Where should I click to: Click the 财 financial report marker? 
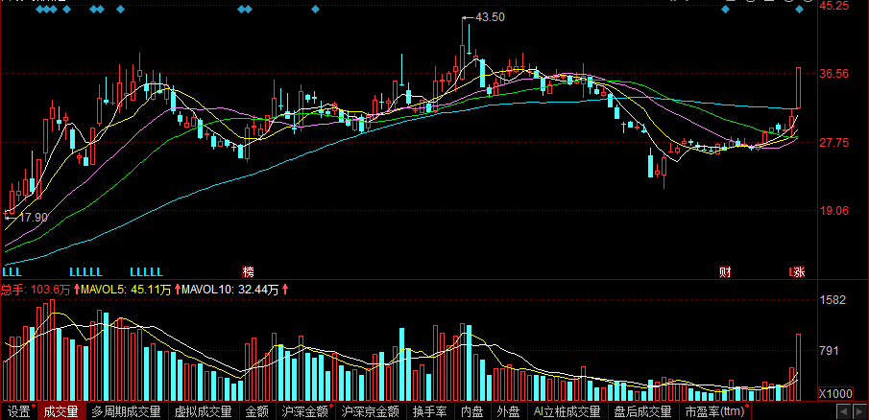tap(724, 272)
